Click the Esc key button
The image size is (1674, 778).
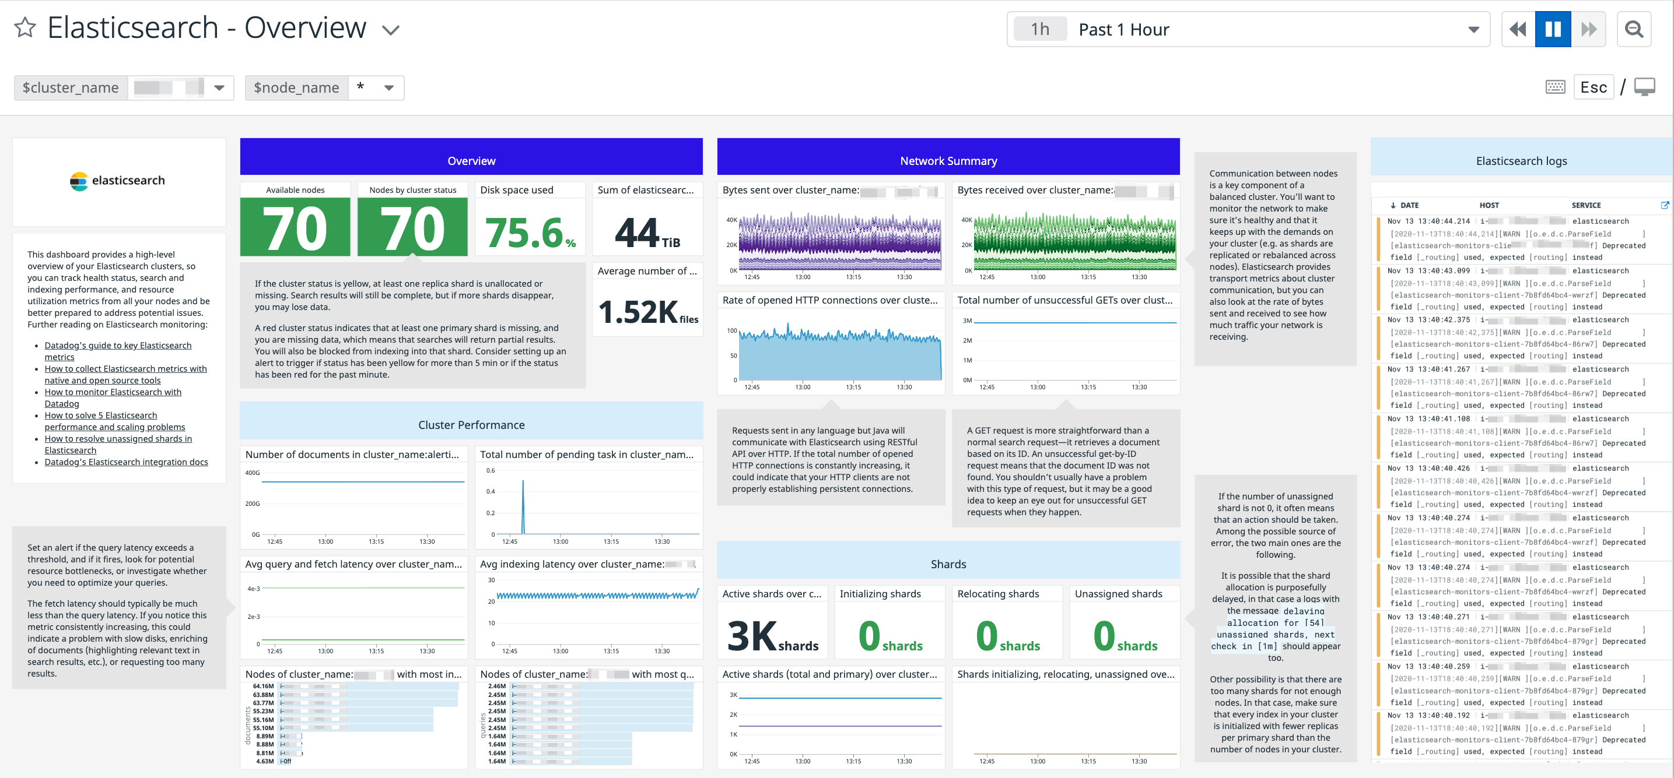[x=1594, y=87]
